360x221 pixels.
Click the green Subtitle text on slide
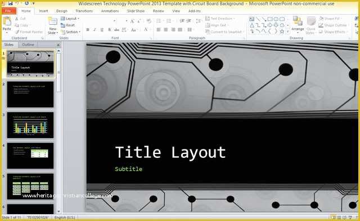(129, 169)
